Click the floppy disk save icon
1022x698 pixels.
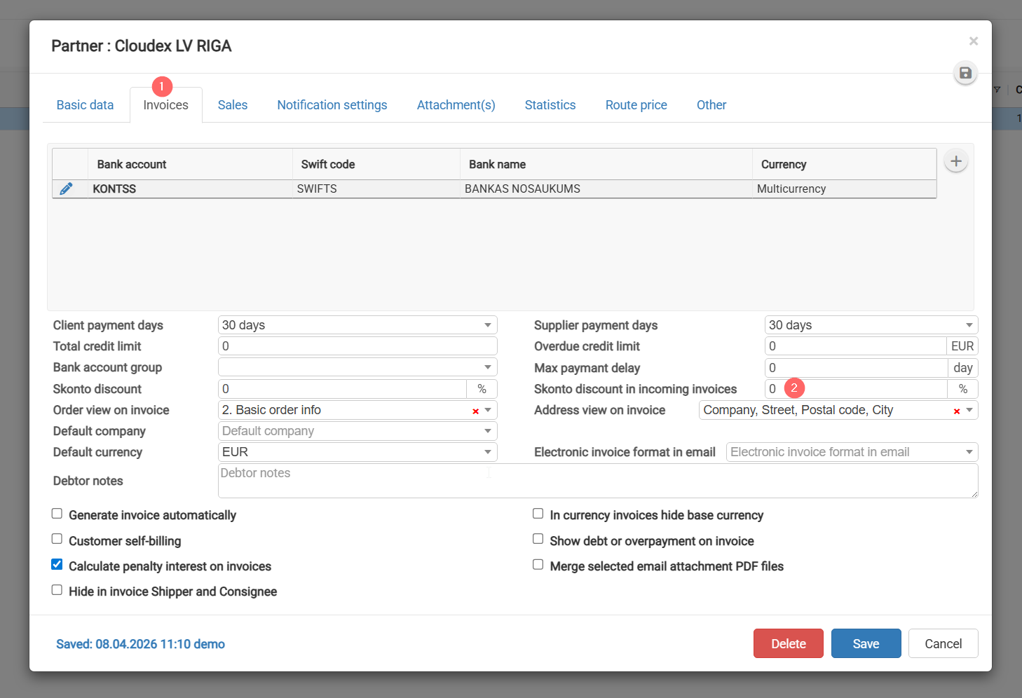(965, 73)
